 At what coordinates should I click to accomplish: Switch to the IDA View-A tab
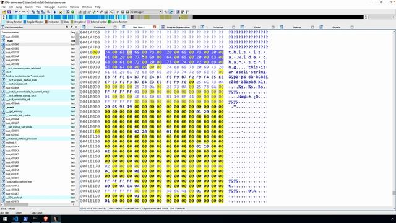(x=100, y=27)
